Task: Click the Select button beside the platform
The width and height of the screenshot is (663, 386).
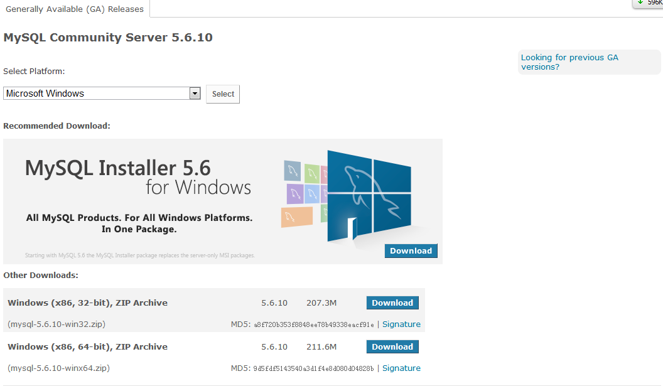Action: click(223, 94)
